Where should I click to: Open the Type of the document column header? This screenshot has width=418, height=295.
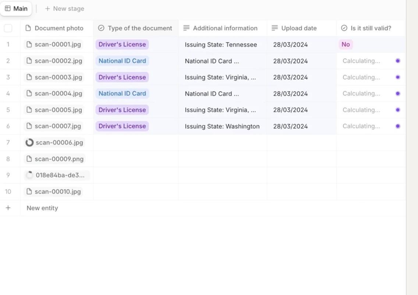click(136, 28)
